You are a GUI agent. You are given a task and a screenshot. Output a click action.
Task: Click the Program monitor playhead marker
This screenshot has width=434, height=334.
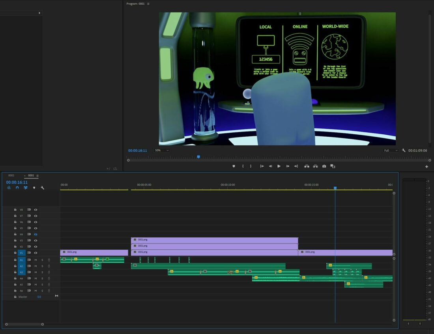[x=198, y=157]
